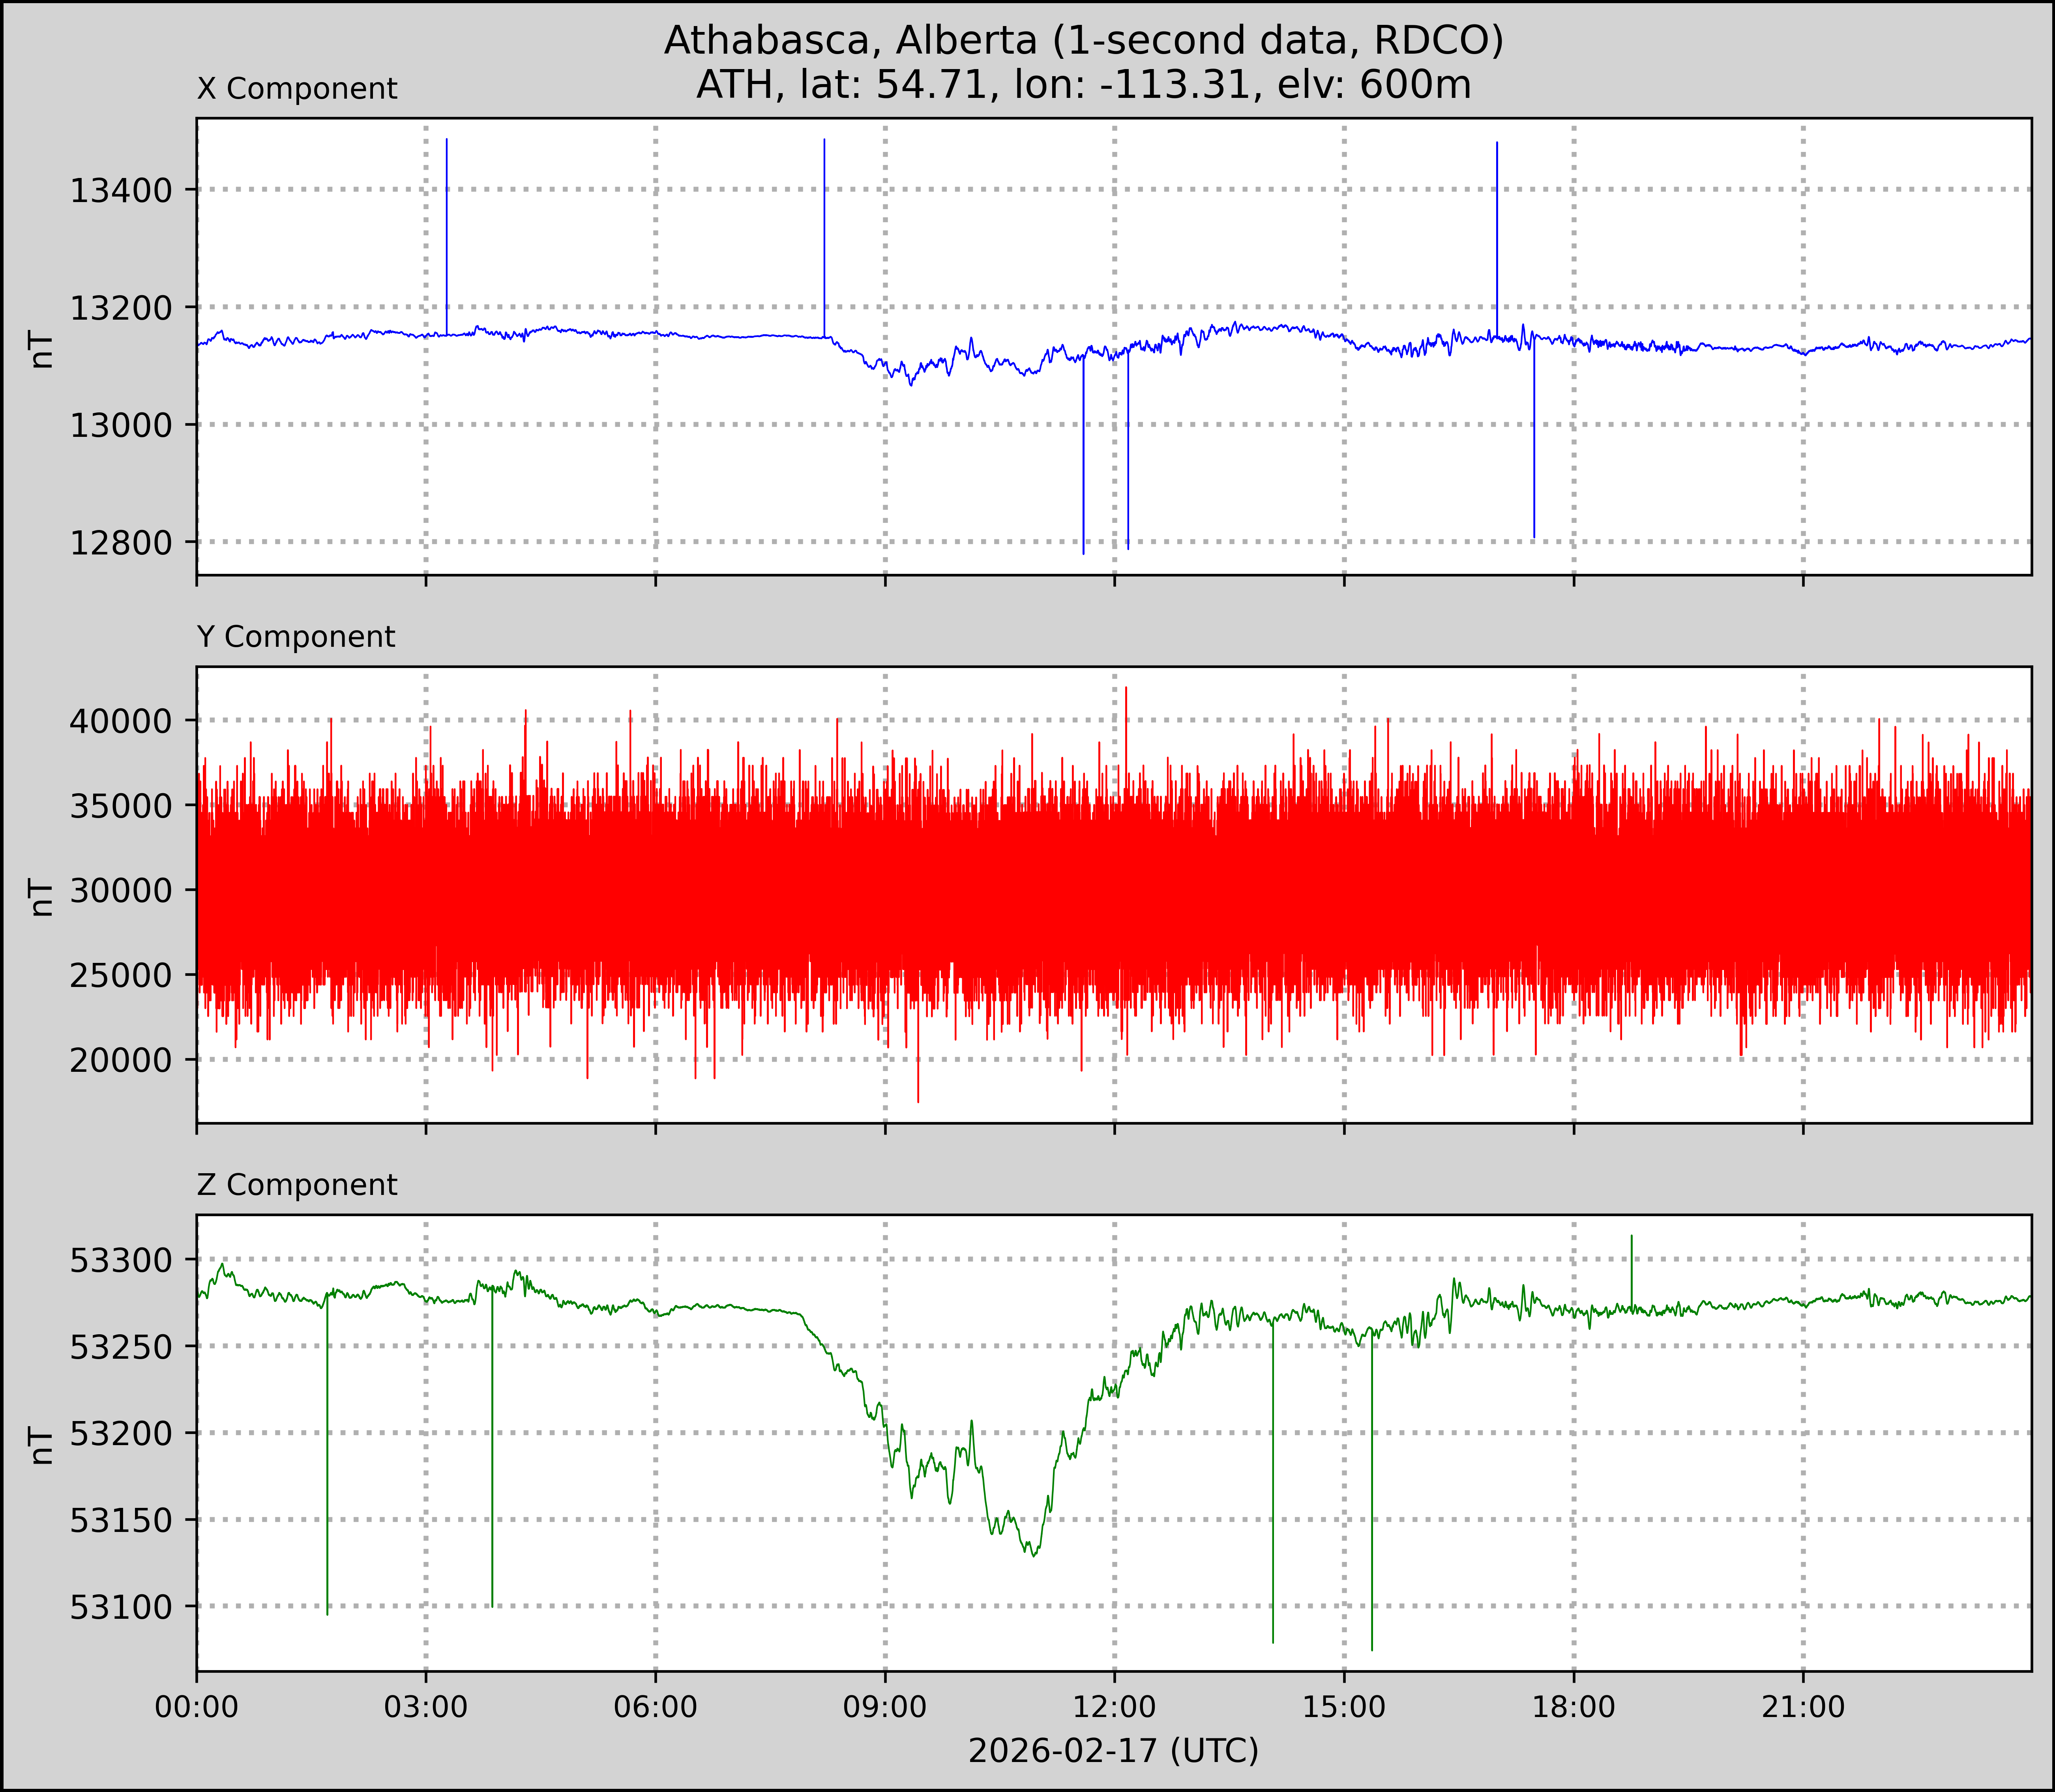Click the 00:00 time axis label
The height and width of the screenshot is (1792, 2055).
tap(197, 1707)
